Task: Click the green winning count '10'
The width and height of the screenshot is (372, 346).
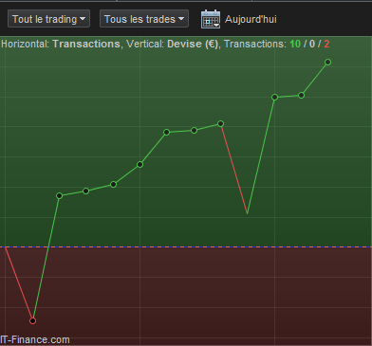Action: click(x=295, y=44)
